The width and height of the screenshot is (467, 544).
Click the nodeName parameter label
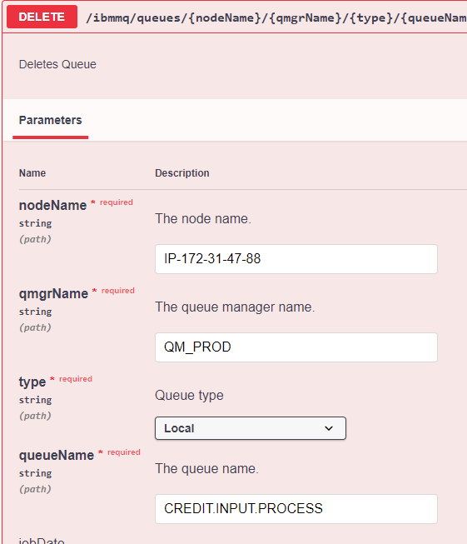[52, 205]
